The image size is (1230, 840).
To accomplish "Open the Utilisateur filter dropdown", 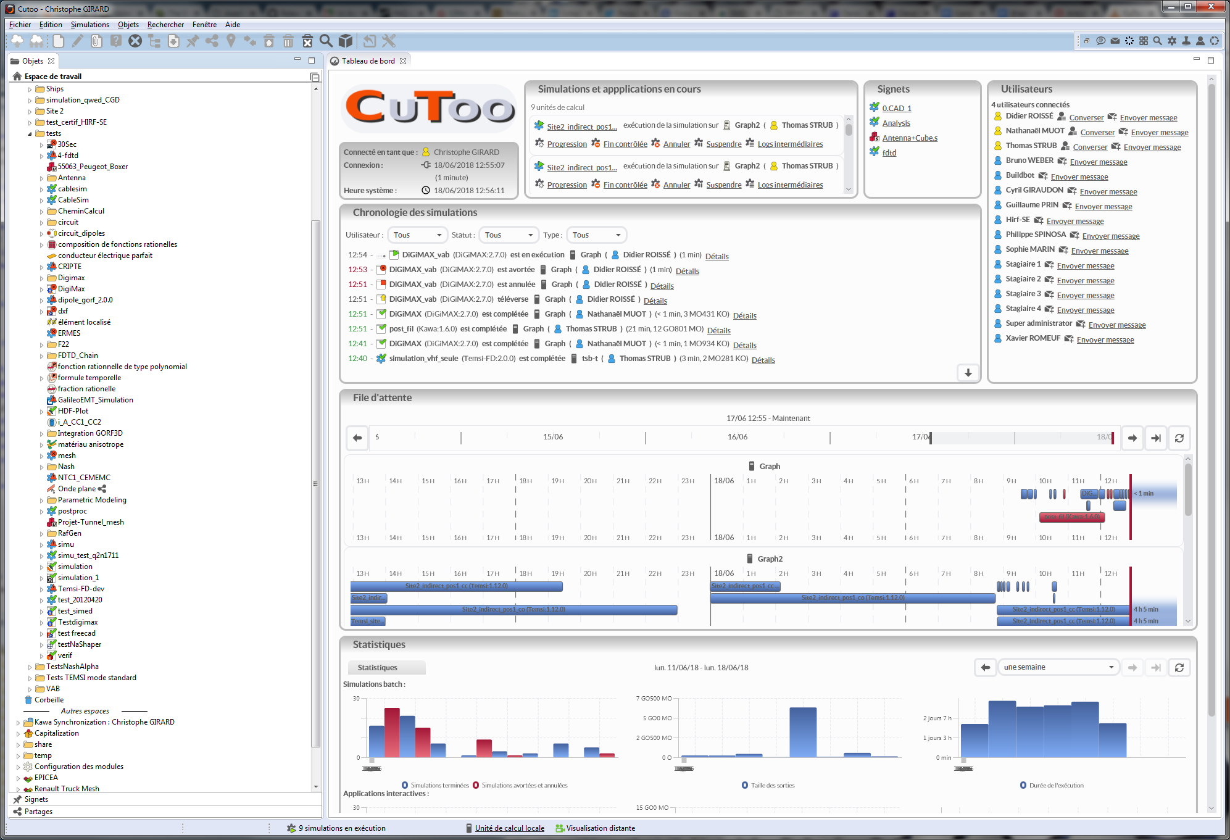I will tap(417, 235).
